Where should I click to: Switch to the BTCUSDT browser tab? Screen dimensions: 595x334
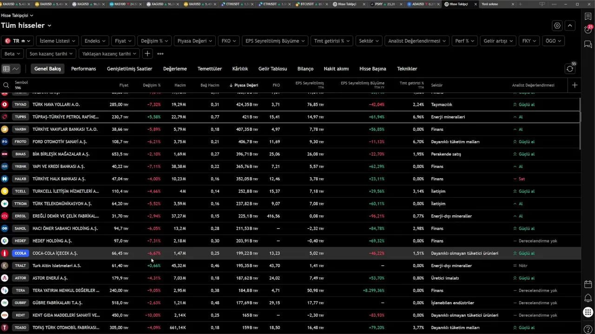(x=313, y=4)
